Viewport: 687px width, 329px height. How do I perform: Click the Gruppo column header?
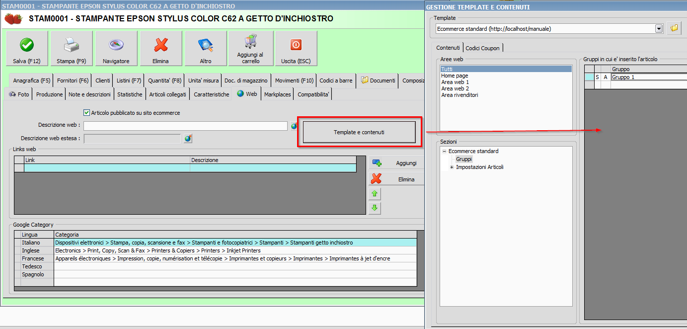point(649,69)
